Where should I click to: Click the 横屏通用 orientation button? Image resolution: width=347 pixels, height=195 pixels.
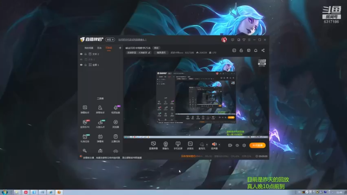(x=161, y=52)
